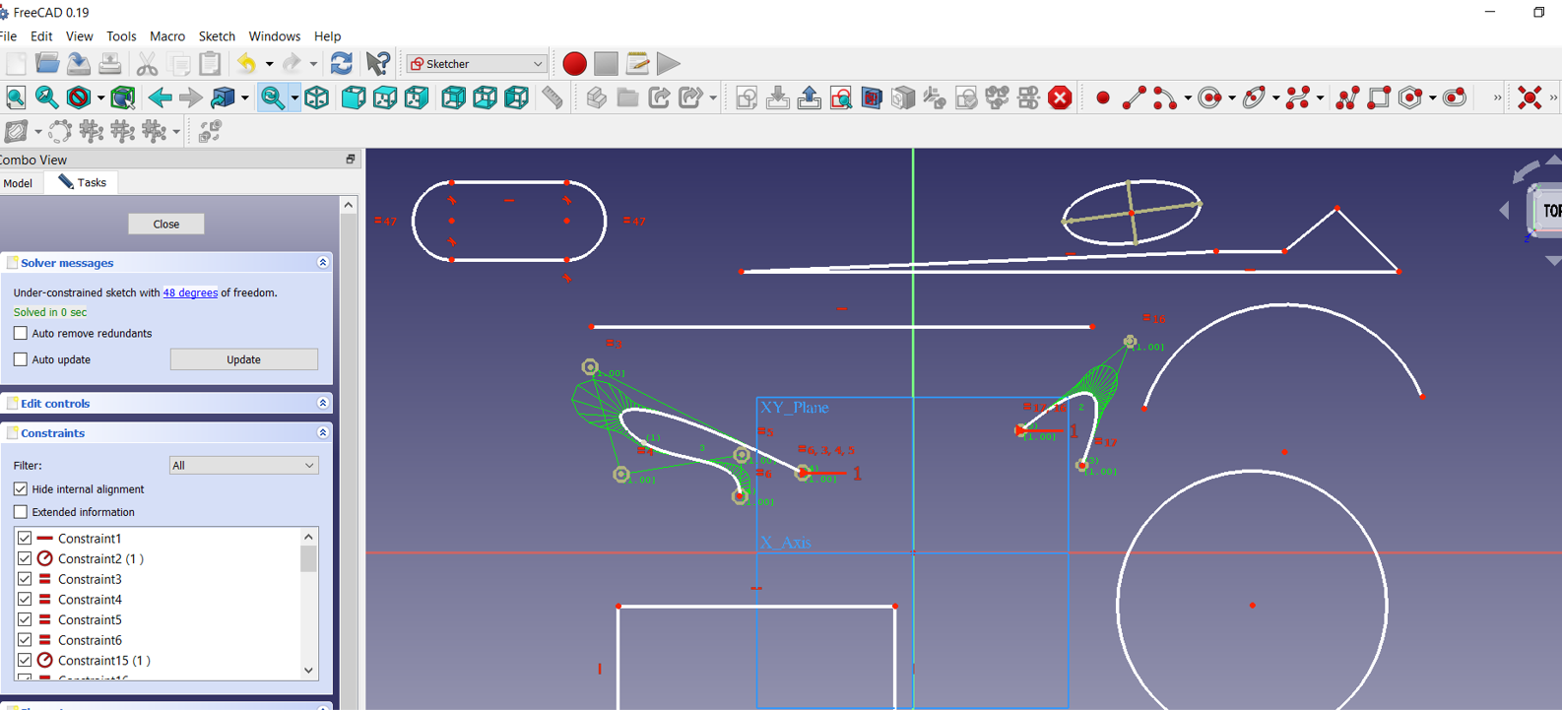Viewport: 1562px width, 710px height.
Task: Open the Undo history dropdown arrow
Action: (269, 64)
